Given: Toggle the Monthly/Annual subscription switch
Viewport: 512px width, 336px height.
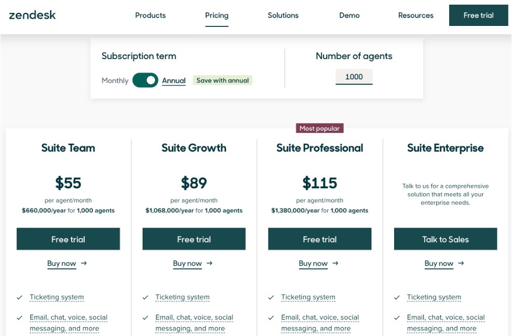Looking at the screenshot, I should [x=145, y=80].
